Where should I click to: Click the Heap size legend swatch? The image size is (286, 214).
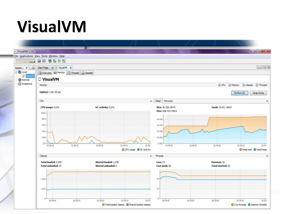241,149
